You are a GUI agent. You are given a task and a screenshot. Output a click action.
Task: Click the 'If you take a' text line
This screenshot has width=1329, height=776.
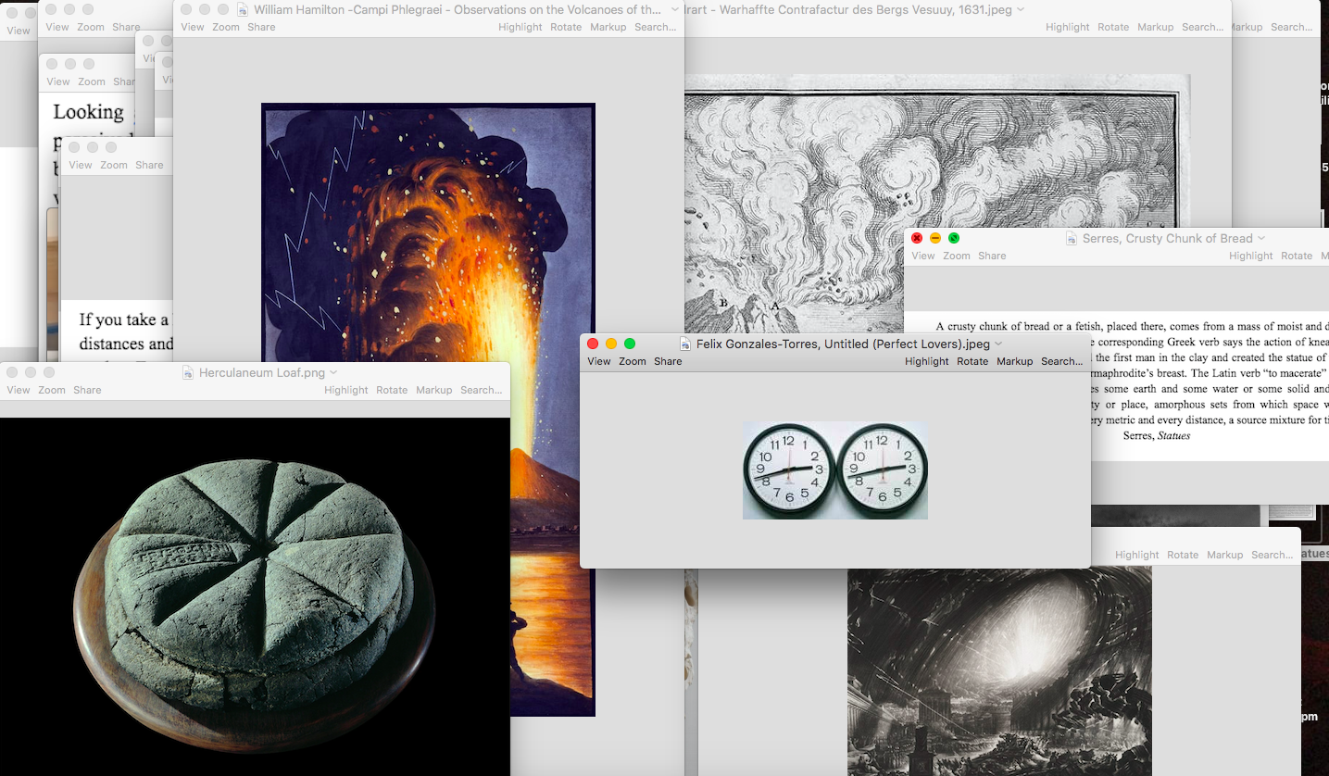[x=124, y=319]
